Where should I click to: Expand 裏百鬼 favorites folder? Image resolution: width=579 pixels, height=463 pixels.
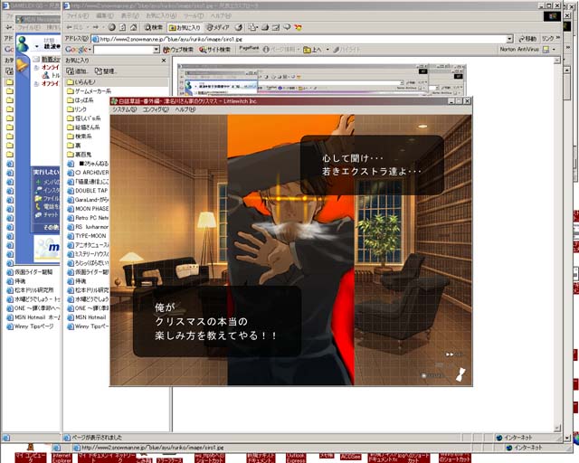79,155
